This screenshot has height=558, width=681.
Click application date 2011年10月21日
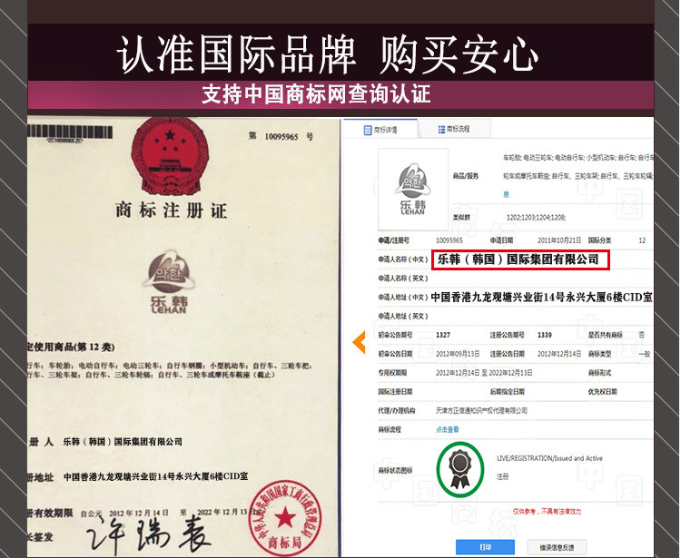[559, 240]
